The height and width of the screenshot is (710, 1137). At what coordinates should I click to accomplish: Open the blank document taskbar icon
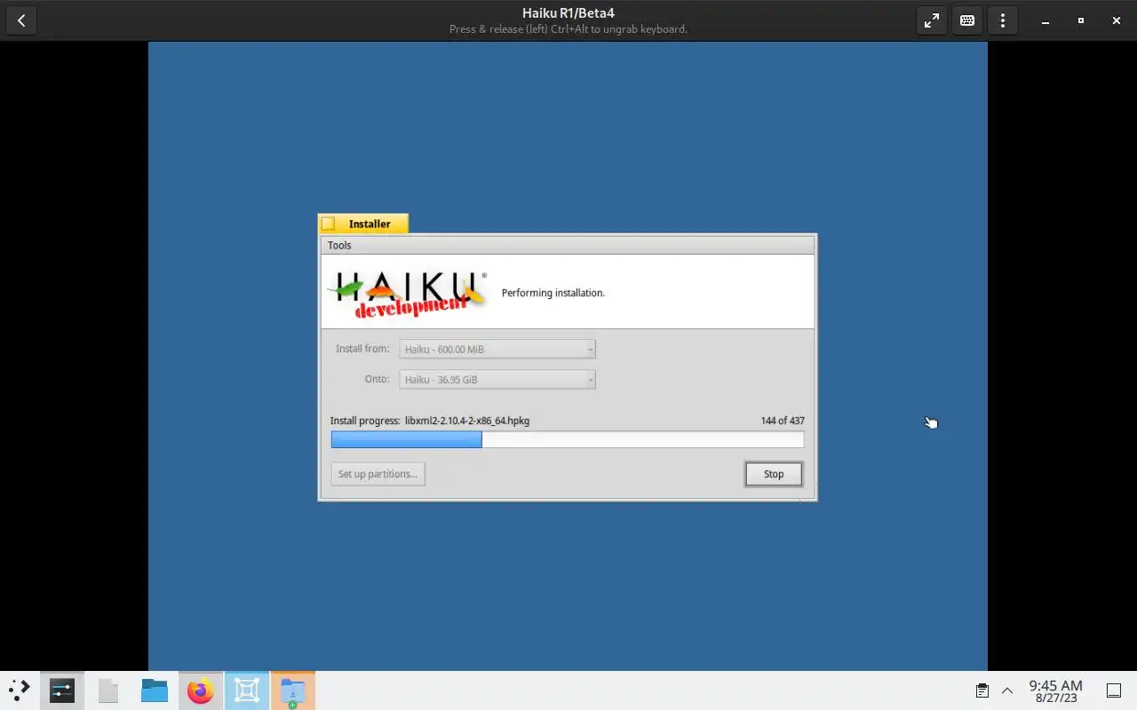(108, 690)
